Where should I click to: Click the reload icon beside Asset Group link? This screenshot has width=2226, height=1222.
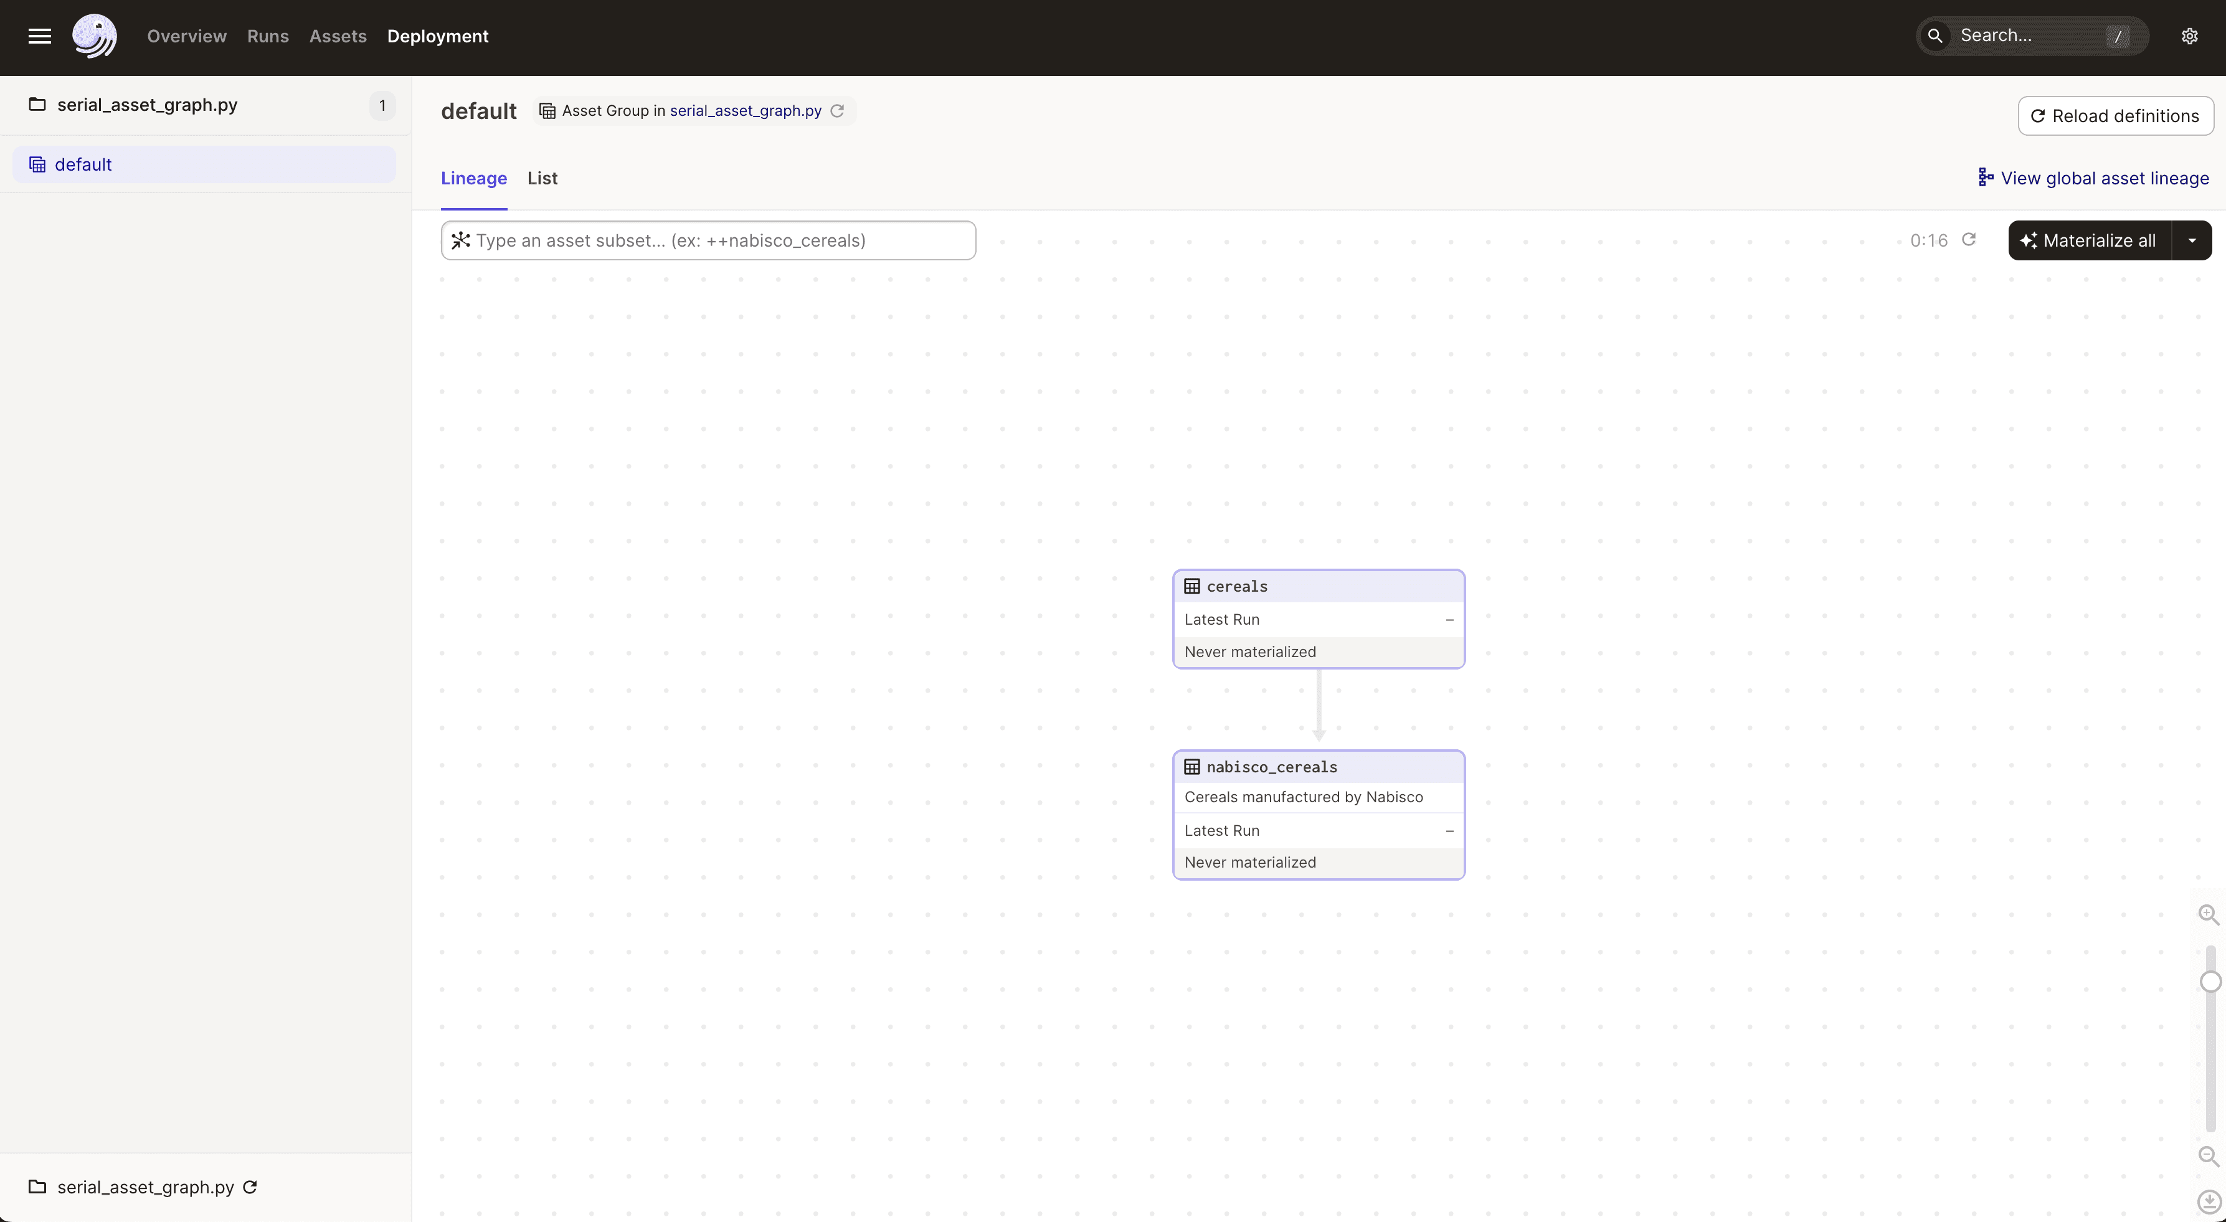click(837, 111)
